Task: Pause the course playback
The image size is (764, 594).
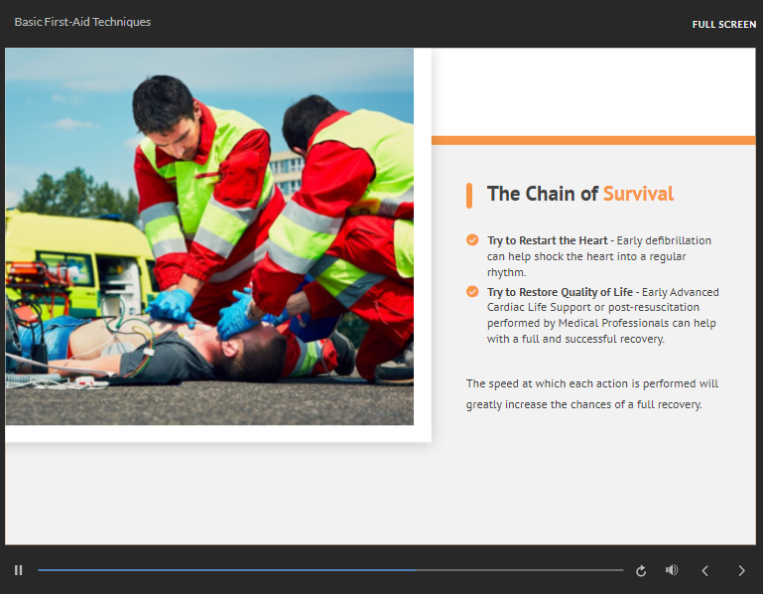Action: (19, 570)
